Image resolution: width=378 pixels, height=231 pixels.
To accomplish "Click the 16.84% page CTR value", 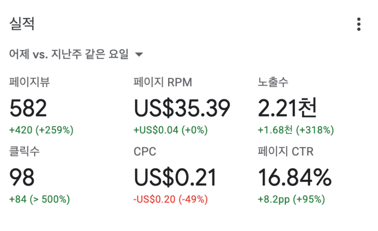I will 295,178.
